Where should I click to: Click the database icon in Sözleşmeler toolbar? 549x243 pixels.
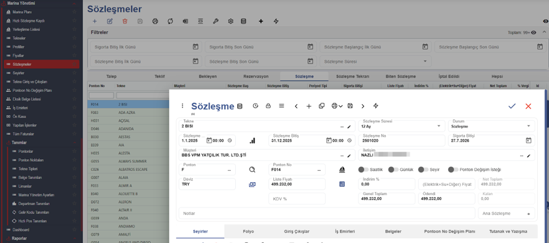click(x=243, y=21)
